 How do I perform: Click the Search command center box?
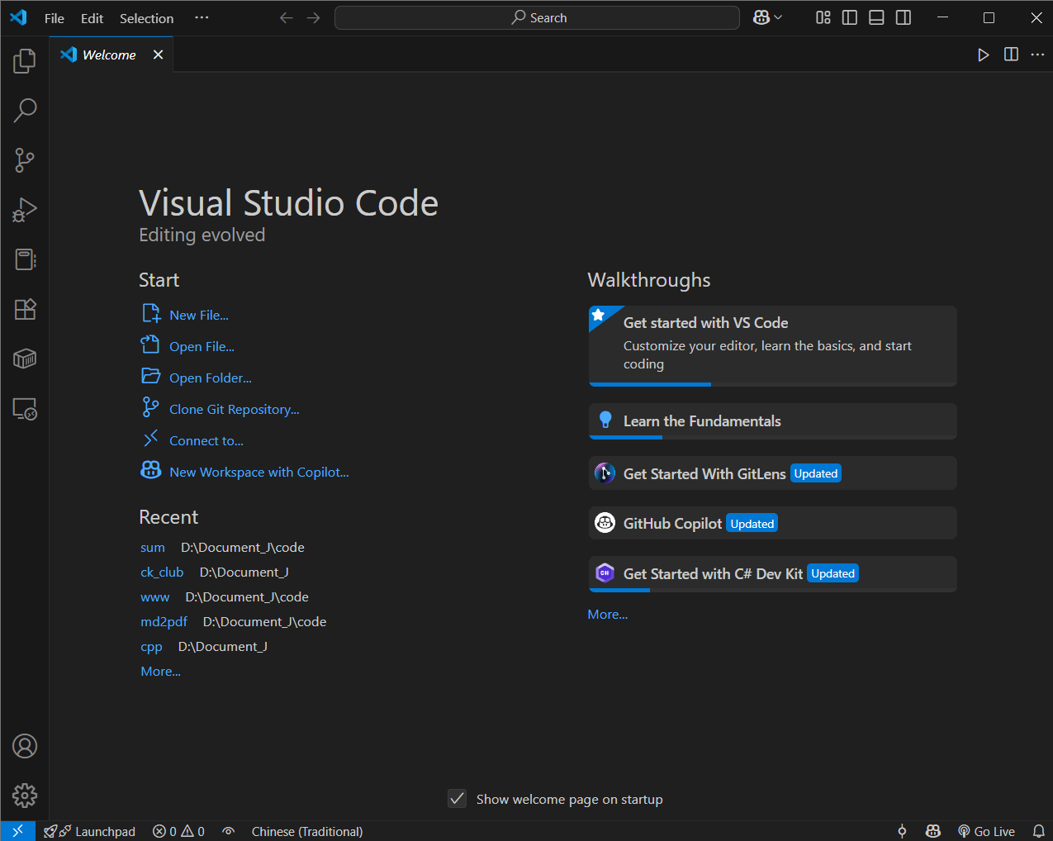tap(537, 18)
